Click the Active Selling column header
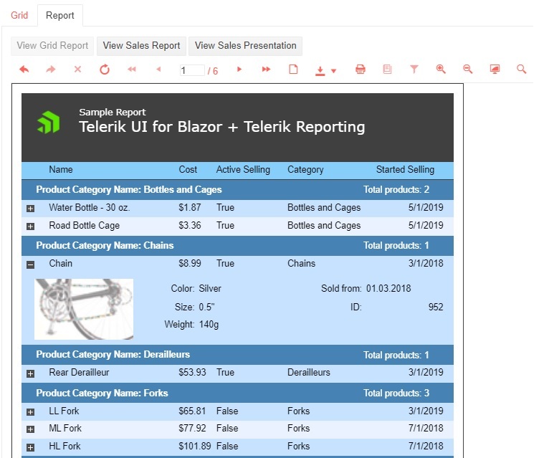544x458 pixels. [243, 170]
